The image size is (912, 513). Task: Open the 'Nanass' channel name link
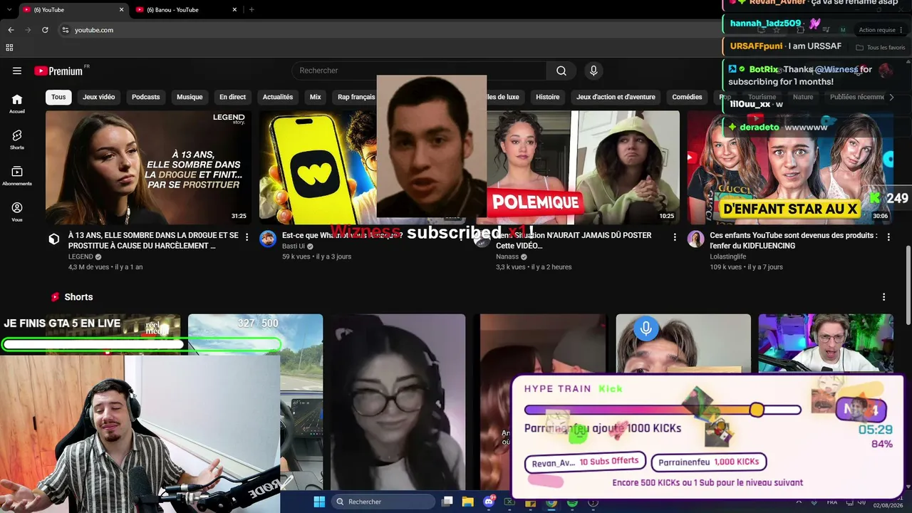tap(507, 256)
